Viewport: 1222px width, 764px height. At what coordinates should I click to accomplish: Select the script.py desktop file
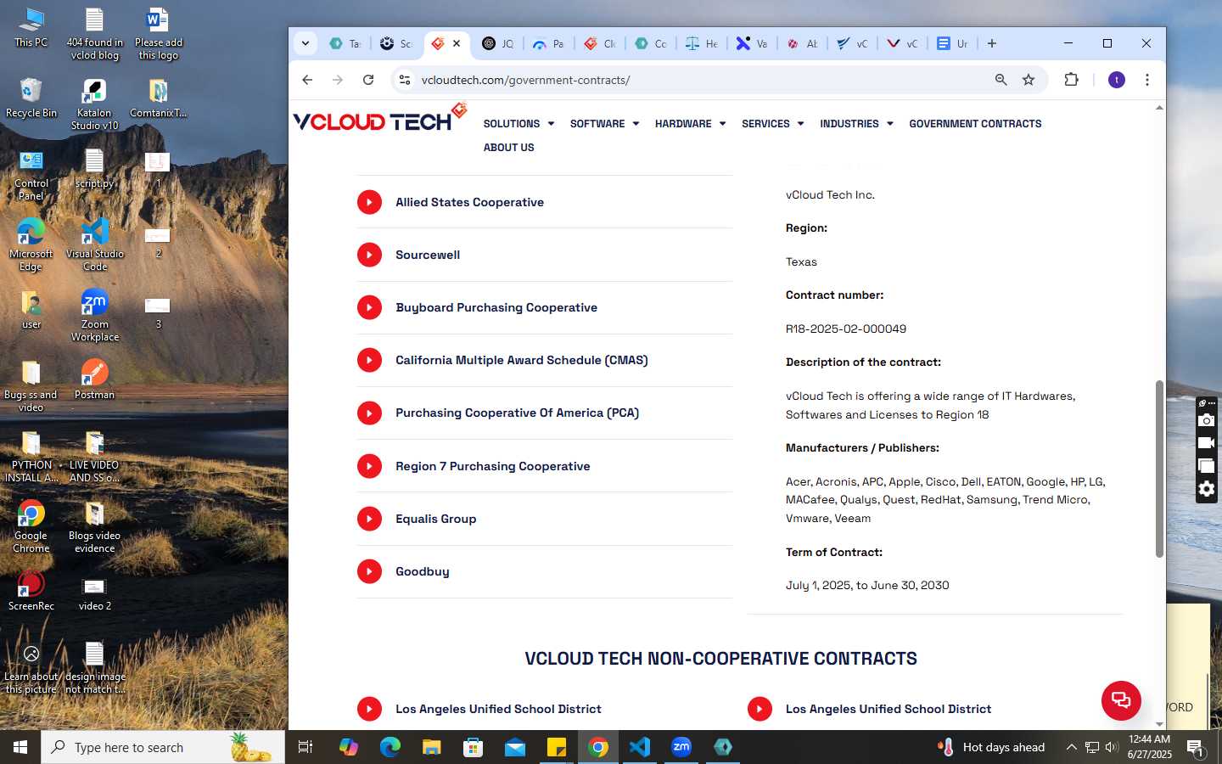[x=94, y=168]
